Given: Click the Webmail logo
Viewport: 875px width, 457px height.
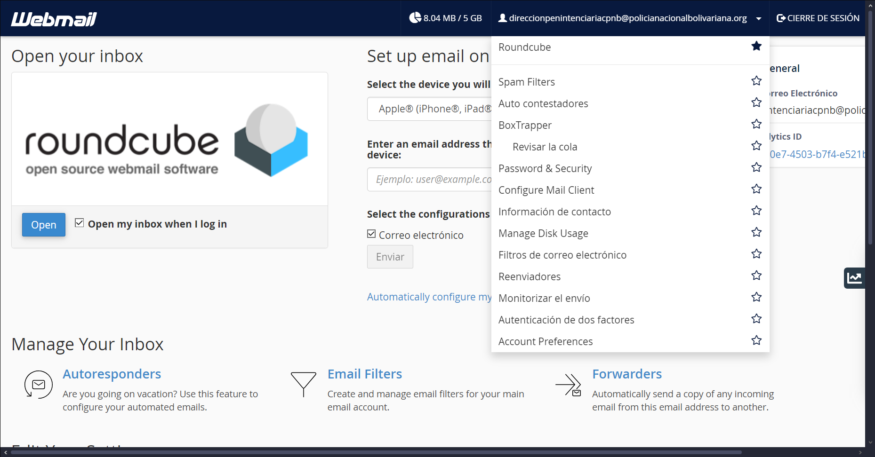Looking at the screenshot, I should (54, 19).
